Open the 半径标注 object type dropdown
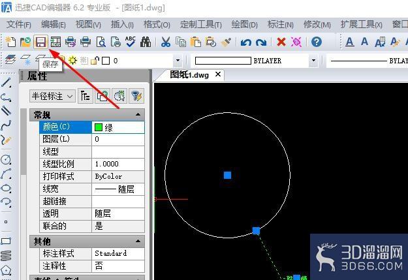Image resolution: width=408 pixels, height=280 pixels. tap(52, 97)
